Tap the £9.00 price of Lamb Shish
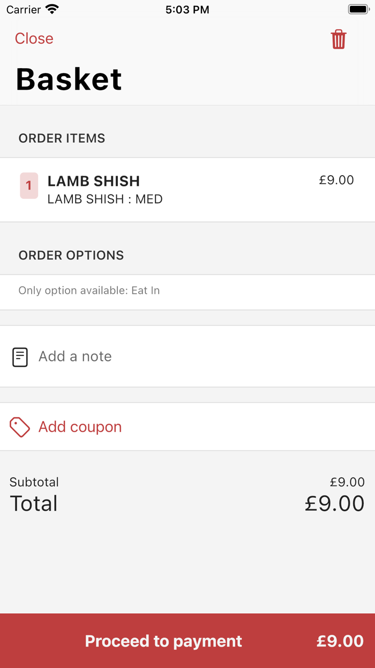The image size is (375, 668). [x=336, y=180]
